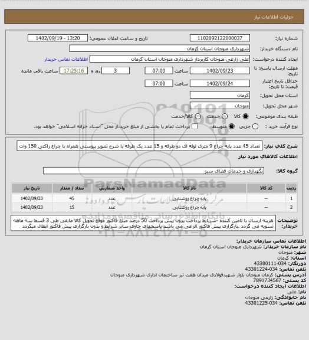Click the postal code 7891734567
The image size is (309, 340).
point(267,280)
